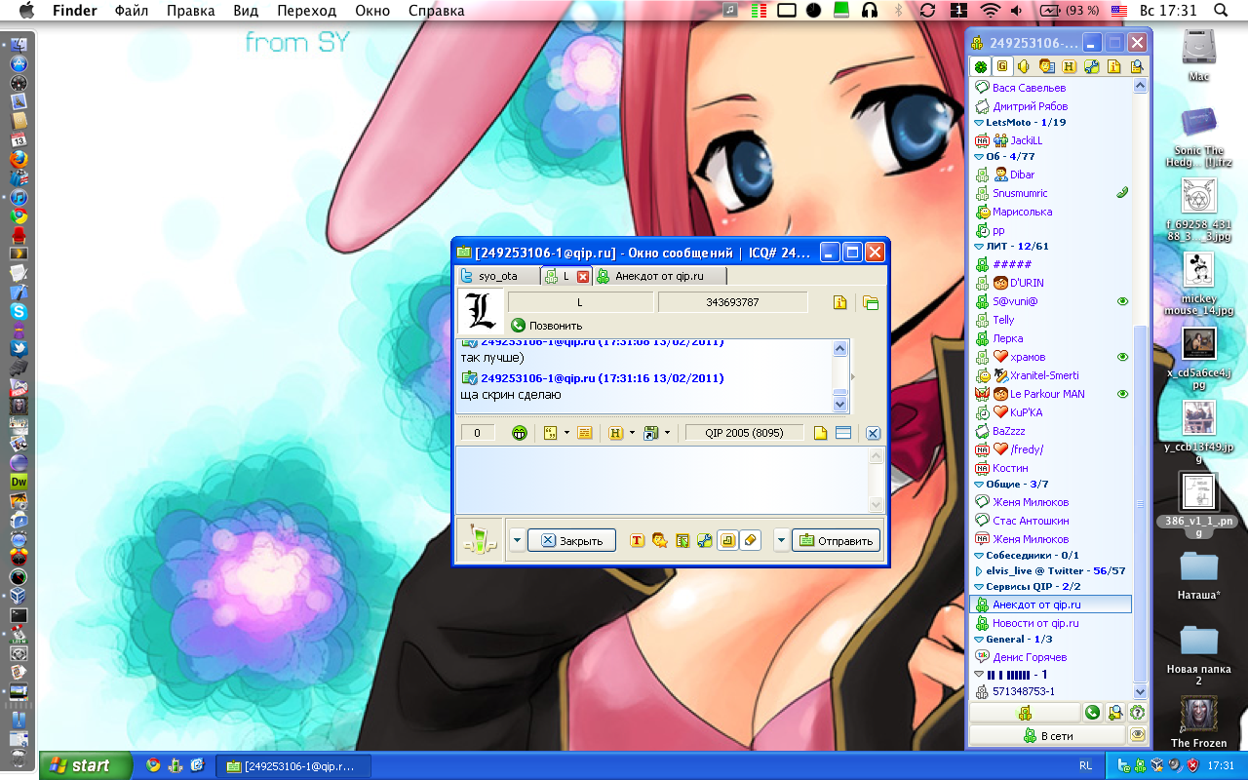Collapse the ЛИТ - 12/61 group

978,247
